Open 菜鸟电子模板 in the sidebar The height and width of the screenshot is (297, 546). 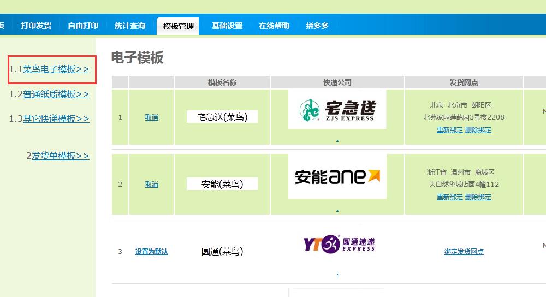56,69
